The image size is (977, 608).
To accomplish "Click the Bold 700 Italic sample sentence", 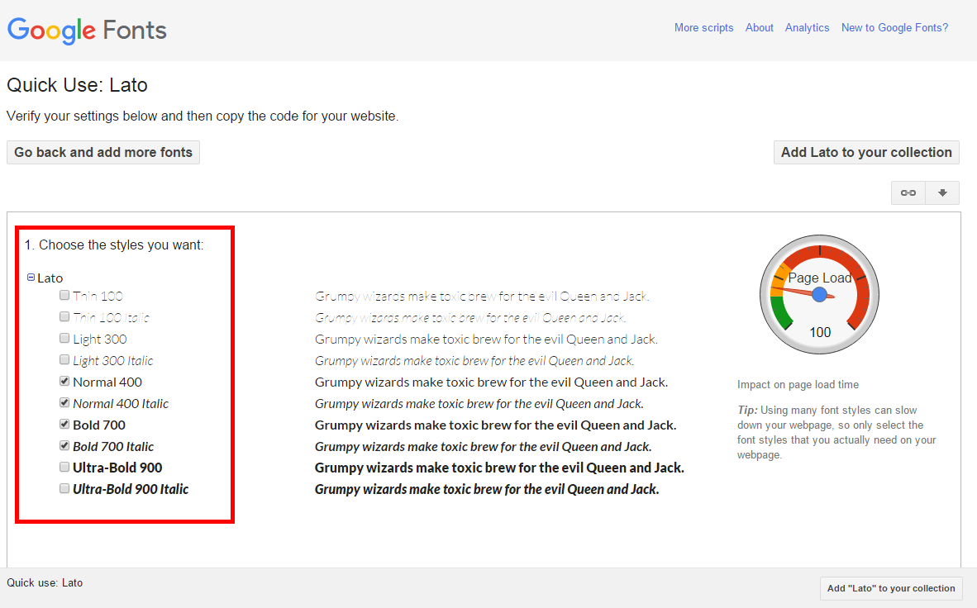I will pyautogui.click(x=483, y=447).
